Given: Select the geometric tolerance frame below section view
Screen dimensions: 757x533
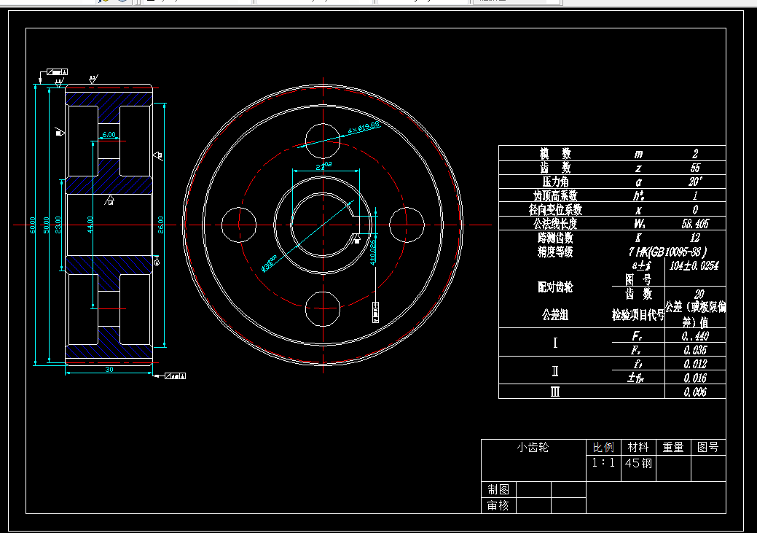Looking at the screenshot, I should 176,376.
